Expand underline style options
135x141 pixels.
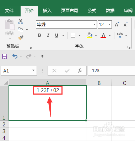tap(63, 35)
